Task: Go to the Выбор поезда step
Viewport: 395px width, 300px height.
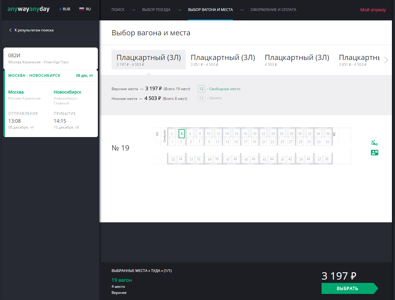Action: tap(156, 10)
